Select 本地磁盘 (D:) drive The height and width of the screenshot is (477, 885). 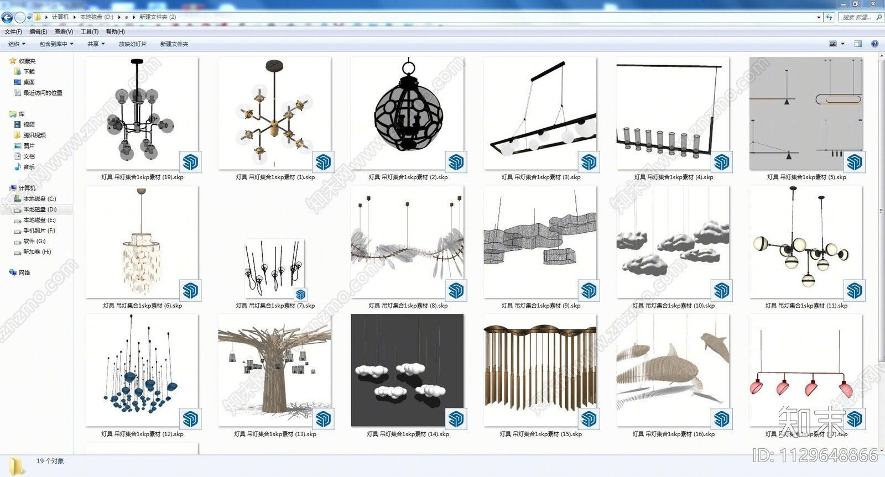point(35,209)
